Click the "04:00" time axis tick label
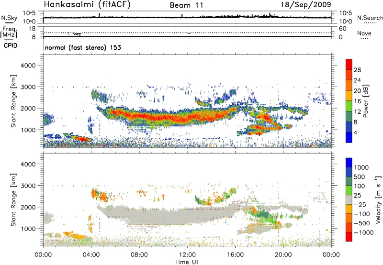383x265 pixels. point(91,255)
